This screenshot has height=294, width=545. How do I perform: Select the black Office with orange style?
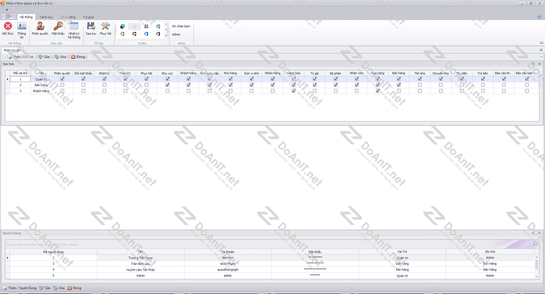tap(134, 34)
